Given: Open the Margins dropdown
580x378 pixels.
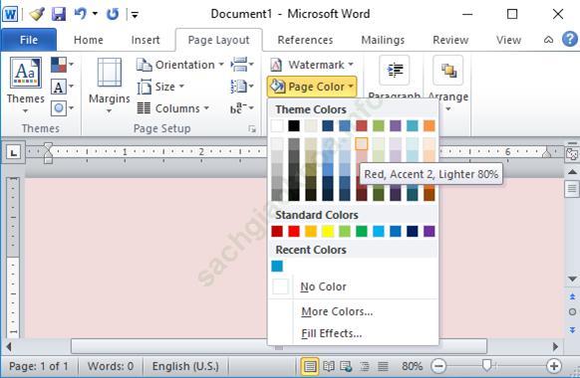Looking at the screenshot, I should 109,85.
